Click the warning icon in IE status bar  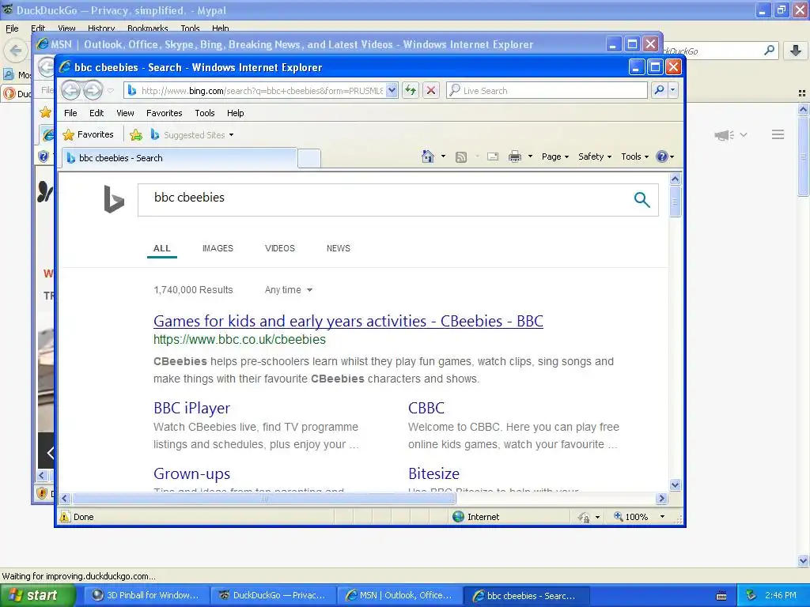coord(65,517)
